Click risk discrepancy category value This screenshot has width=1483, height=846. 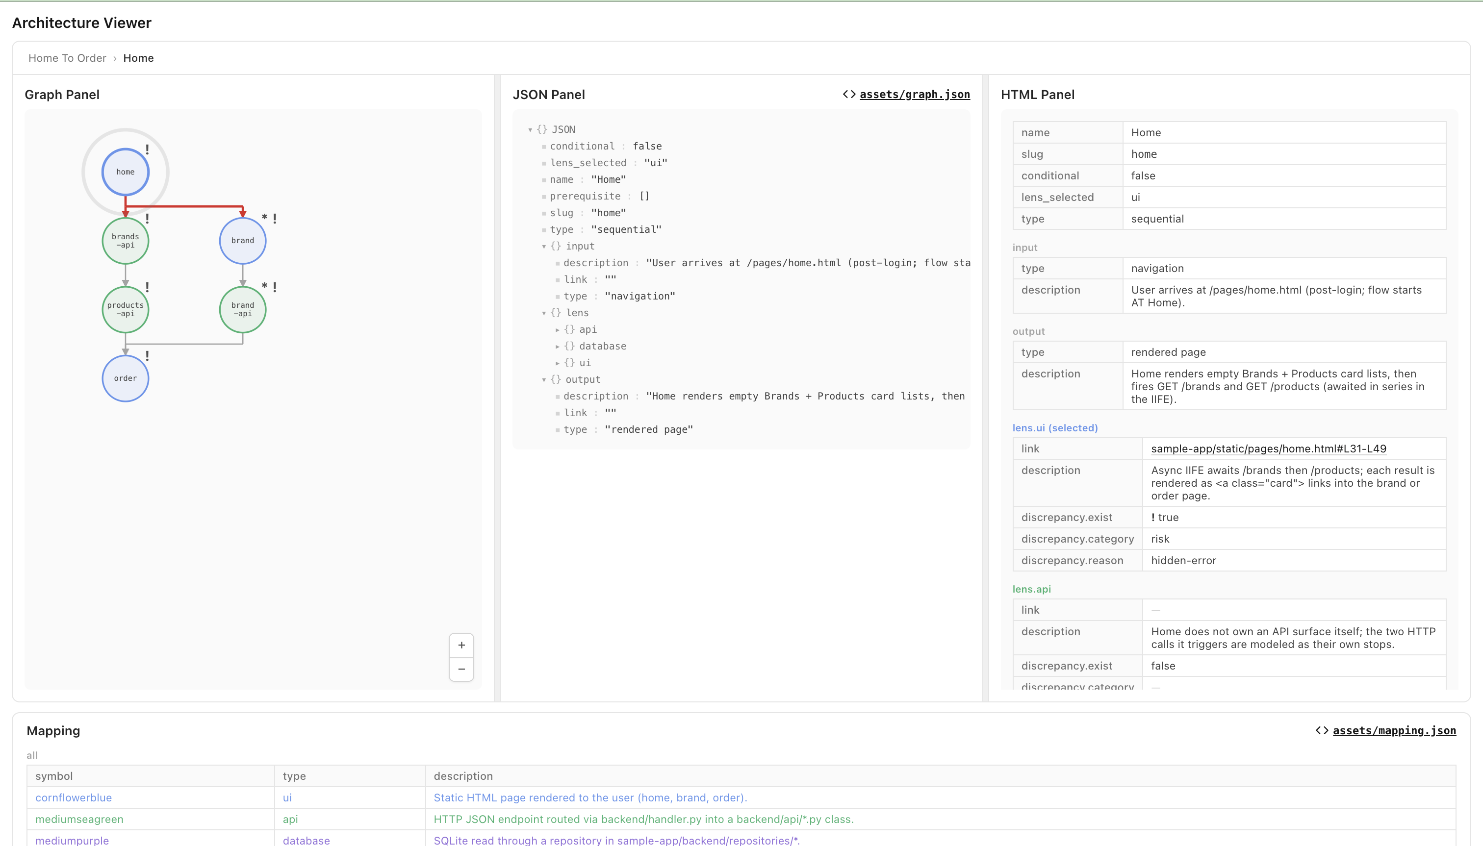[x=1160, y=539]
